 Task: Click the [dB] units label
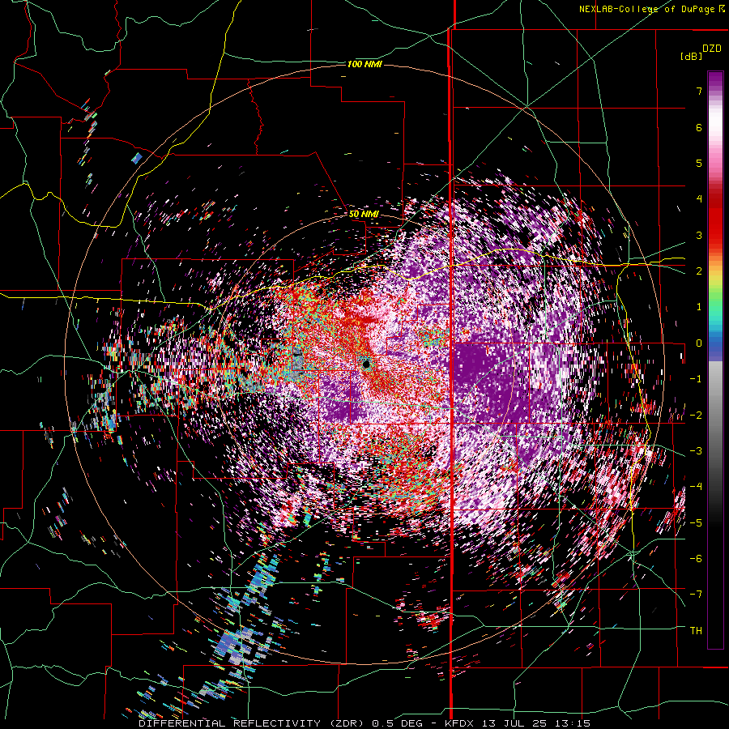[x=691, y=56]
